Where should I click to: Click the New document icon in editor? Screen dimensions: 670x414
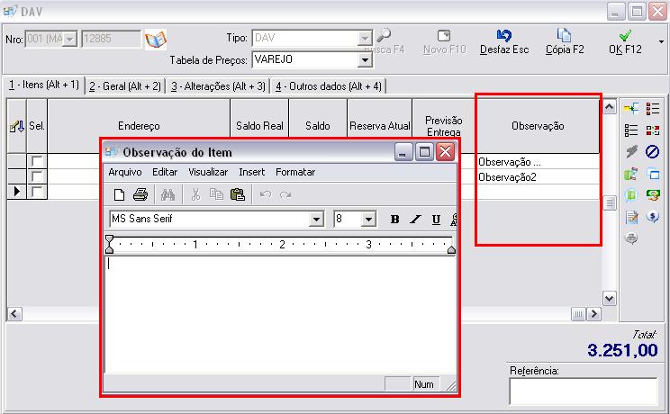[x=119, y=194]
